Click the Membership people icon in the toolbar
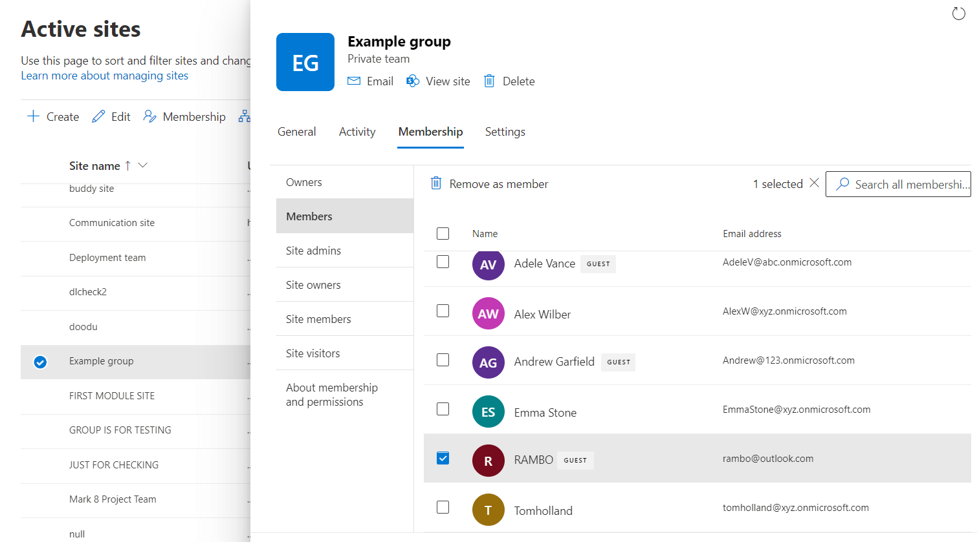977x542 pixels. pos(149,116)
